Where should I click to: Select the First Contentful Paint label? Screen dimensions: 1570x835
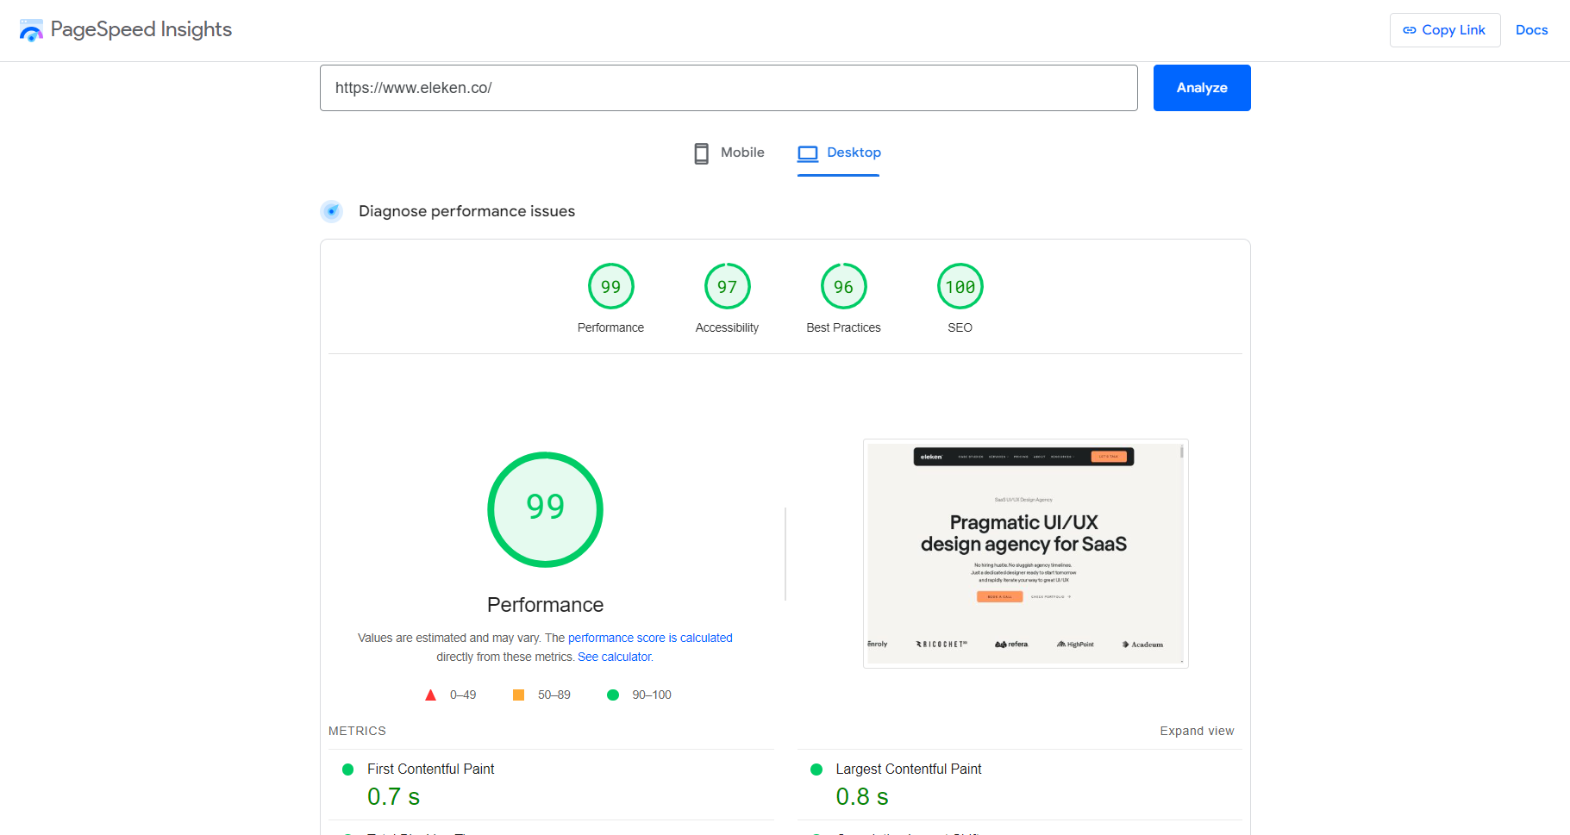coord(431,769)
